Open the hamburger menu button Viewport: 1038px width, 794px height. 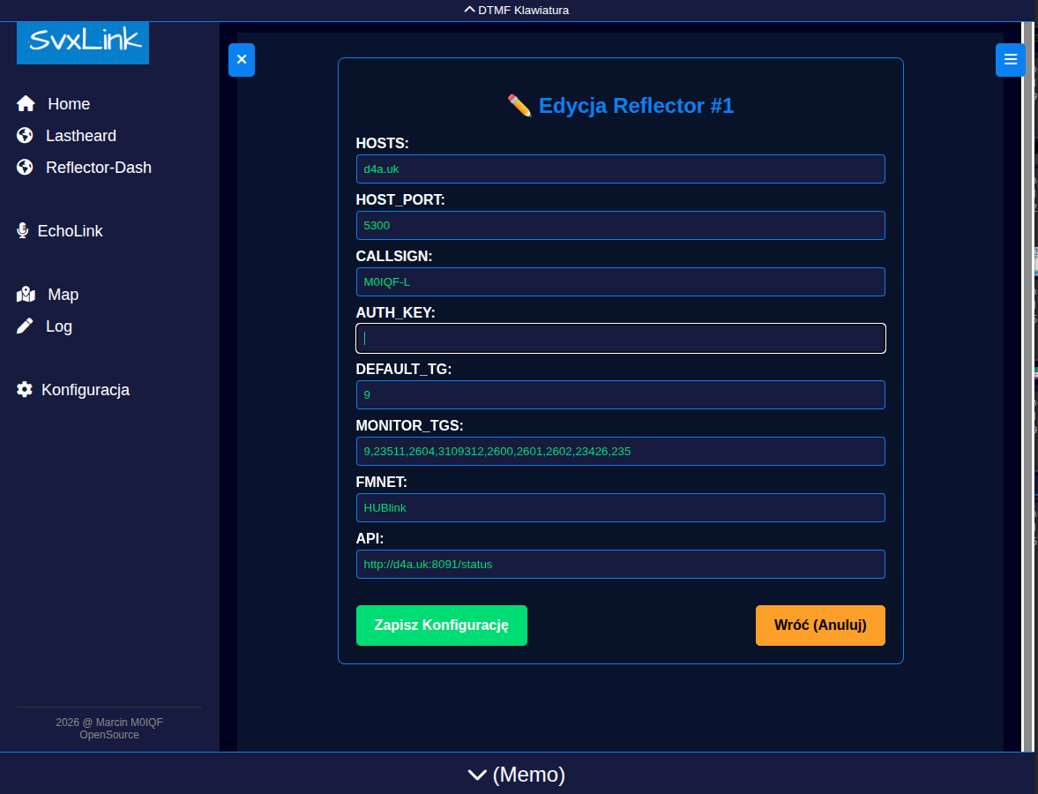coord(1011,60)
